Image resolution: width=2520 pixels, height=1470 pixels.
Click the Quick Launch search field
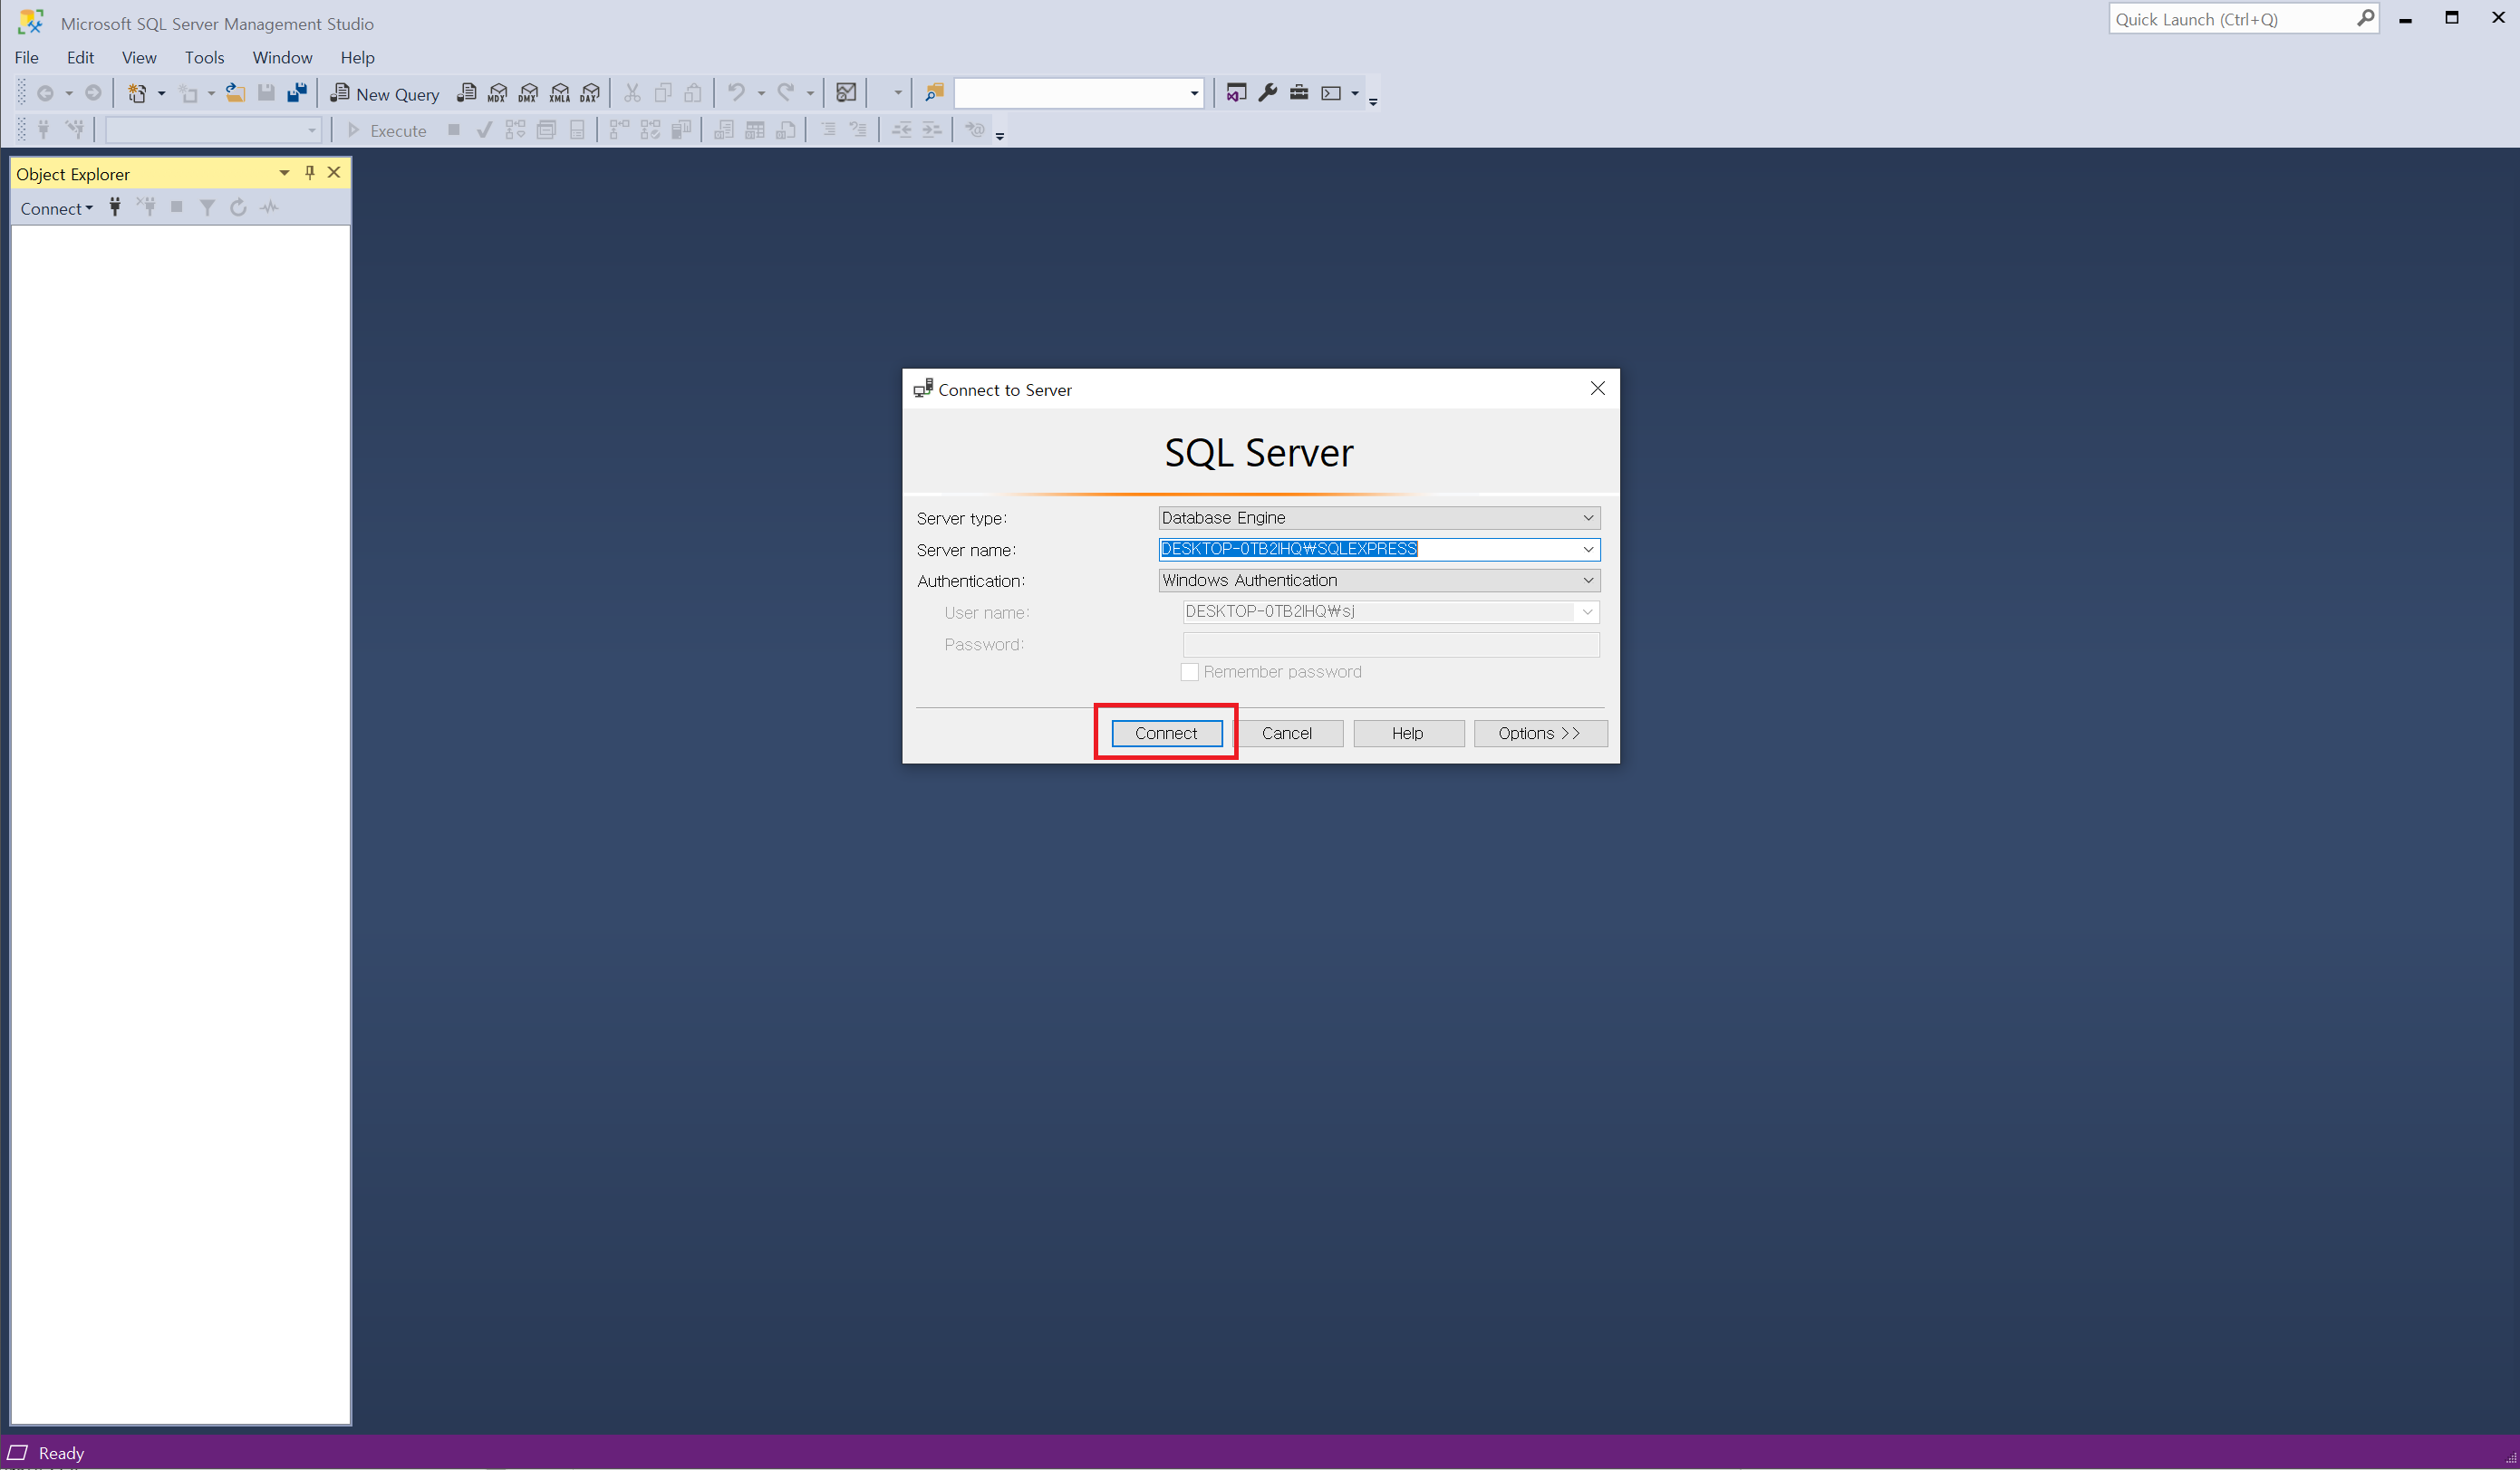[2232, 19]
